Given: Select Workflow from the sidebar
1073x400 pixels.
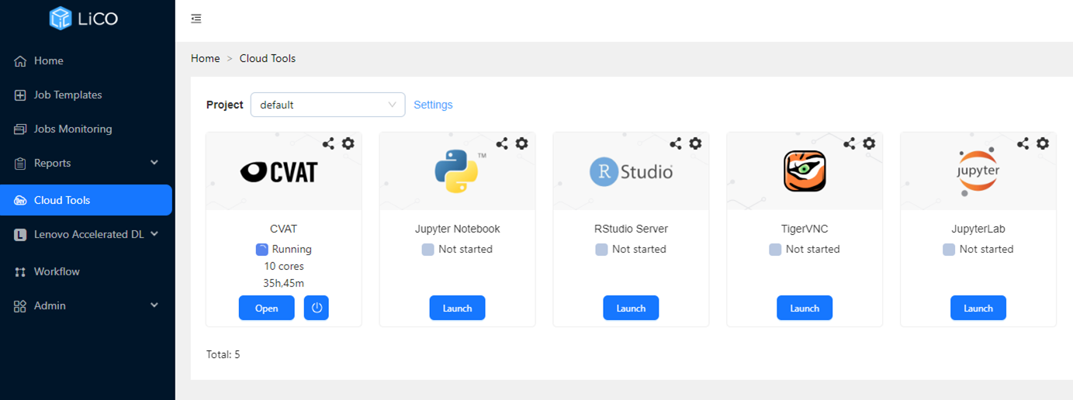Looking at the screenshot, I should click(57, 271).
